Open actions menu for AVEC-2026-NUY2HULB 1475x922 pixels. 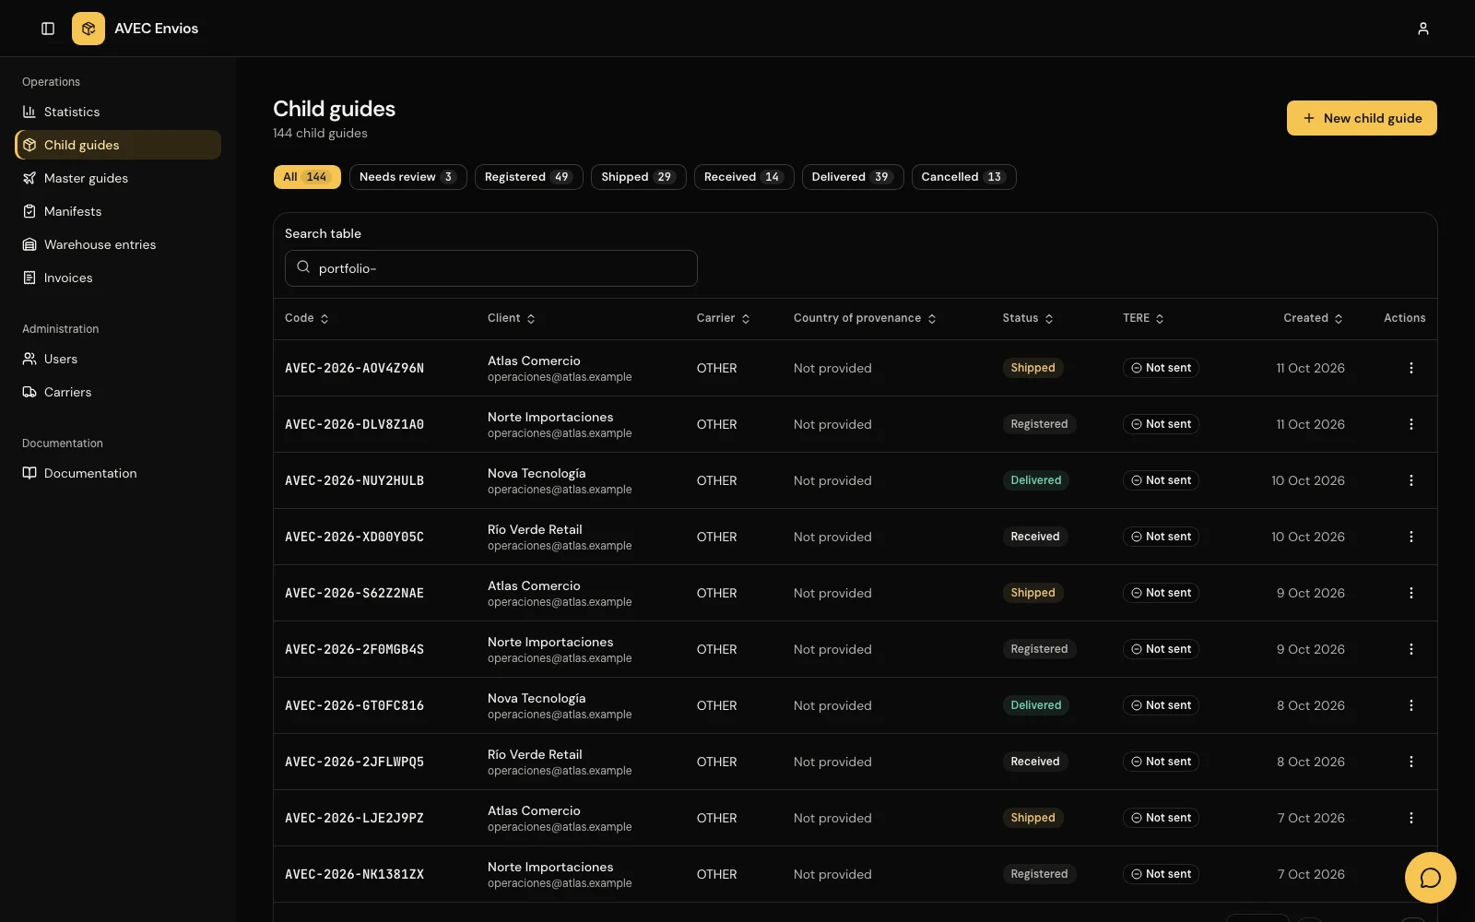pyautogui.click(x=1410, y=480)
